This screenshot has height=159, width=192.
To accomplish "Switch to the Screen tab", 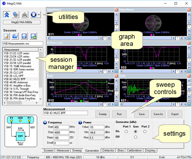I will point(49,151).
